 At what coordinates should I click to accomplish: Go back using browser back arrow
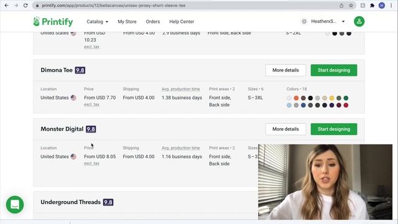point(6,6)
